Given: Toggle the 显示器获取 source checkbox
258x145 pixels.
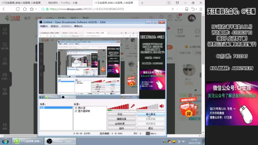Looking at the screenshot, I should pyautogui.click(x=76, y=111).
